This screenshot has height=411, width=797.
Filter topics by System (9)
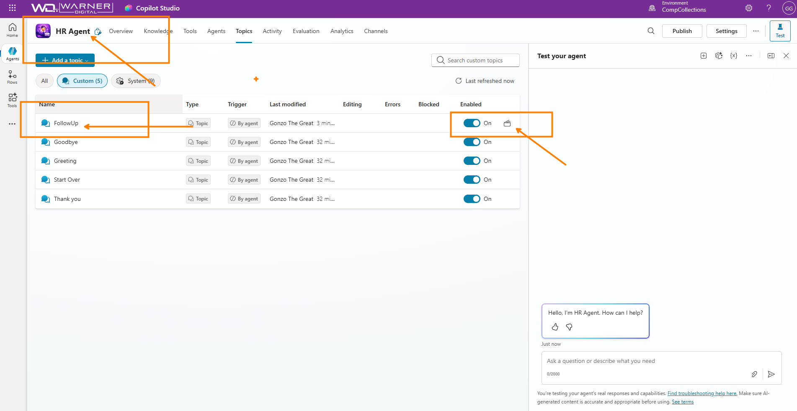pyautogui.click(x=136, y=81)
